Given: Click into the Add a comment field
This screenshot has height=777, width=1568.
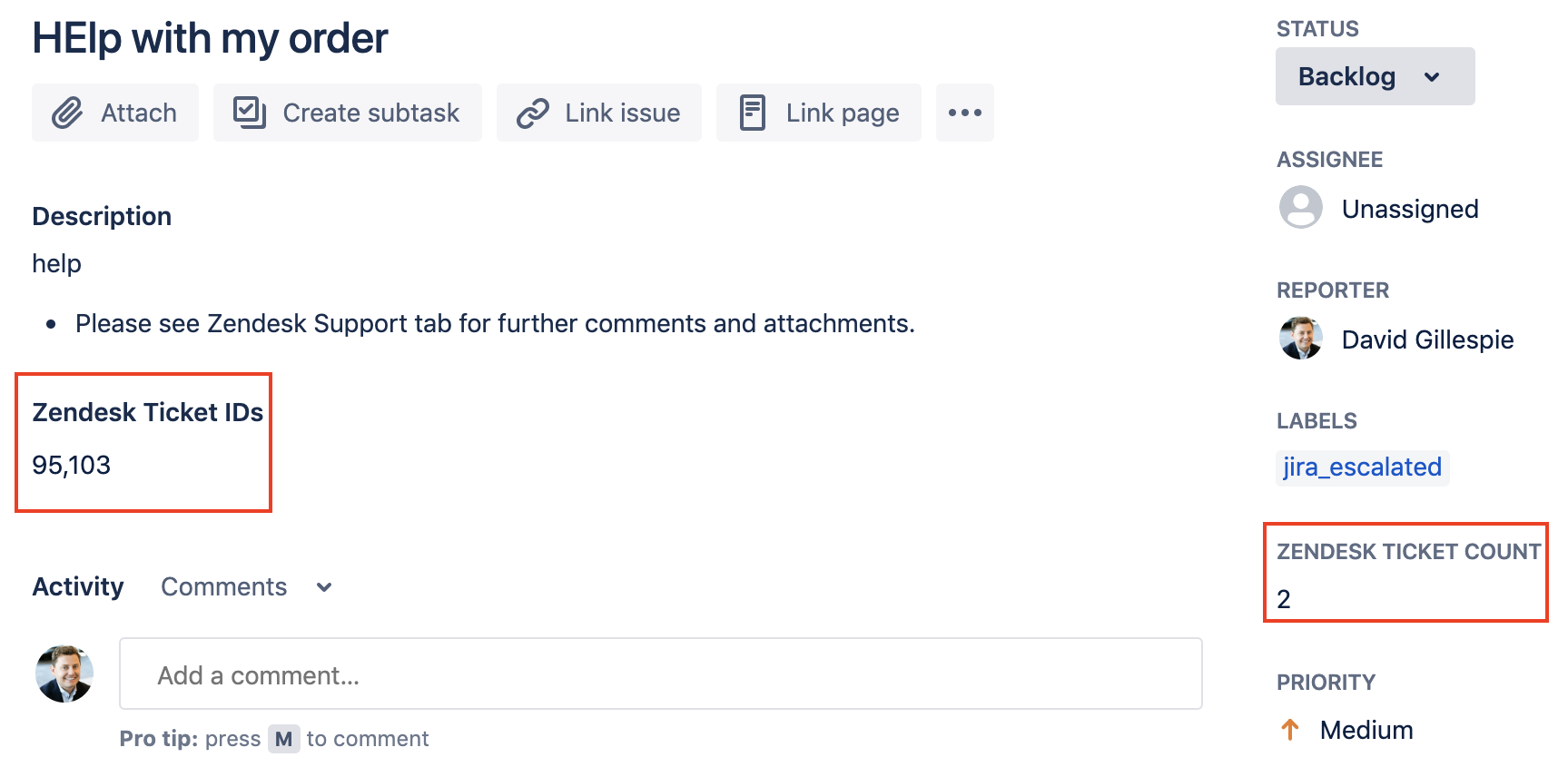Looking at the screenshot, I should tap(661, 674).
